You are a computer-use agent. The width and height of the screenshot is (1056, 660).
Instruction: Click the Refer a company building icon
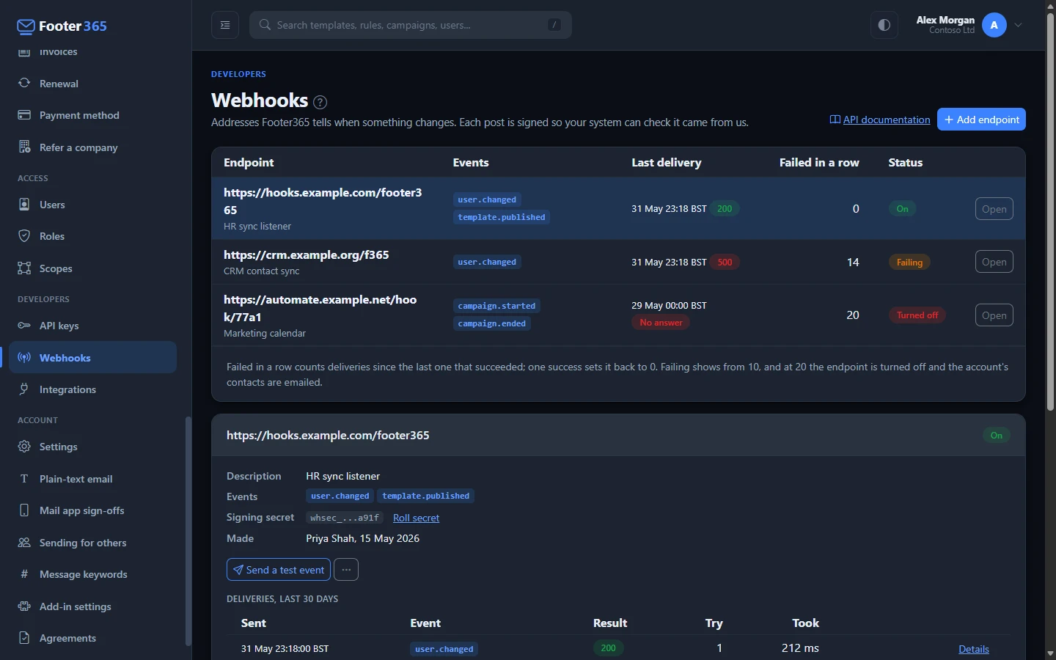click(x=24, y=147)
